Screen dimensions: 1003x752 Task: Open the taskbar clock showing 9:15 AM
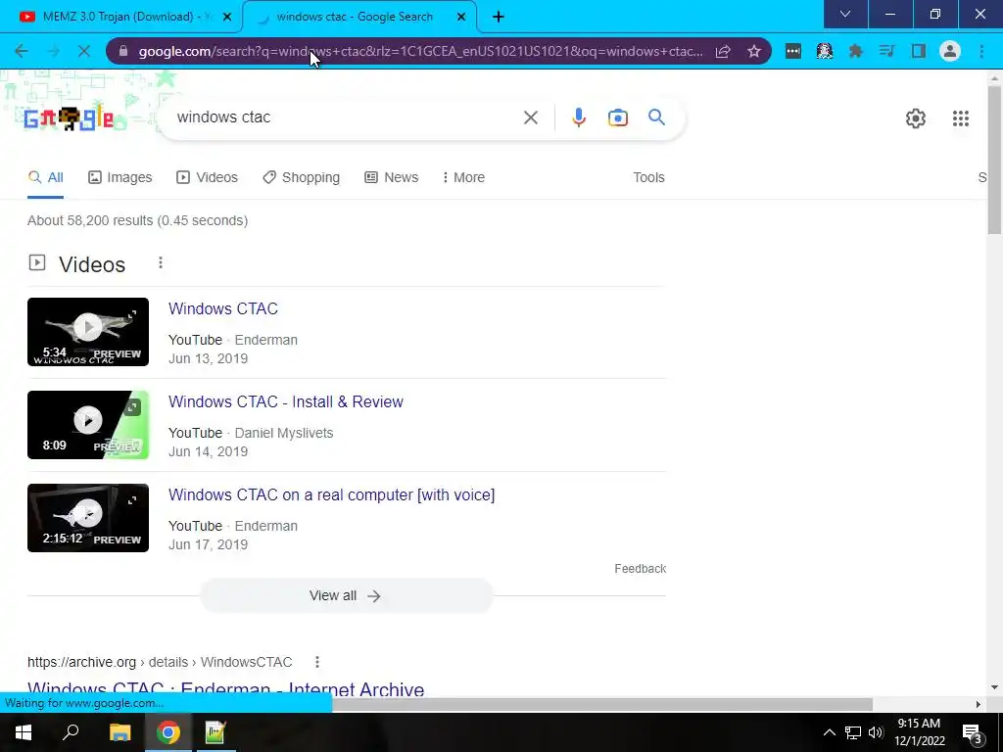(919, 732)
